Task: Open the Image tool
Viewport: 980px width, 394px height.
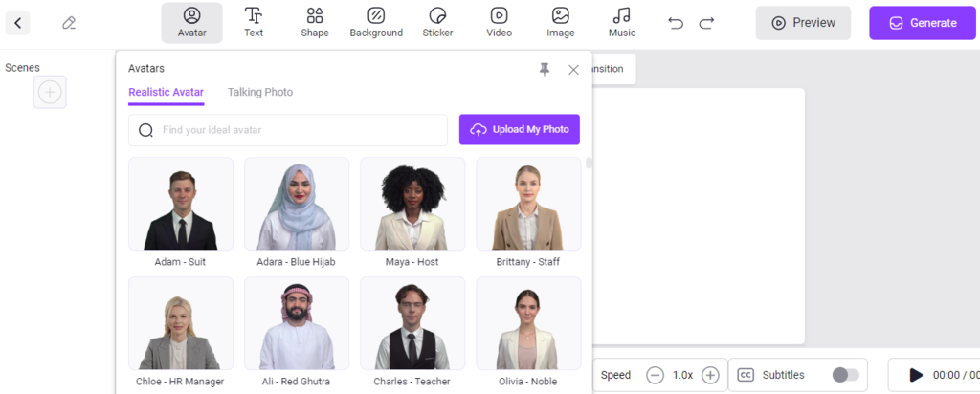Action: pos(560,22)
